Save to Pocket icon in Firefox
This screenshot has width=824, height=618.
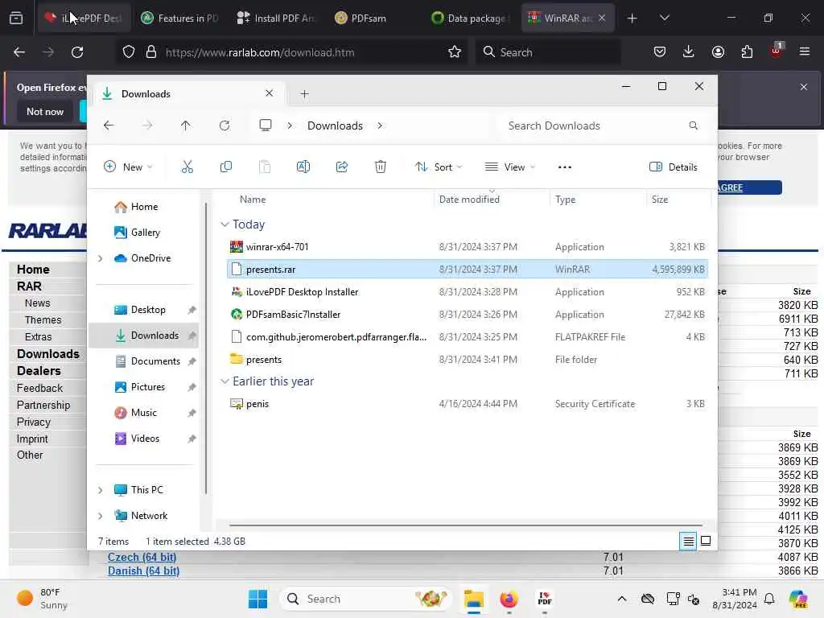click(660, 51)
